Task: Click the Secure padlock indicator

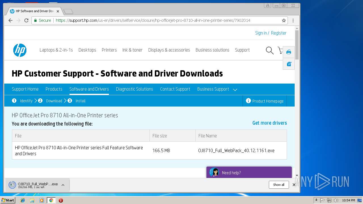Action: pyautogui.click(x=35, y=20)
